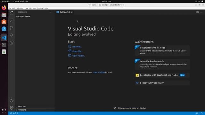The width and height of the screenshot is (205, 115).
Task: Open the Run menu
Action: [34, 8]
